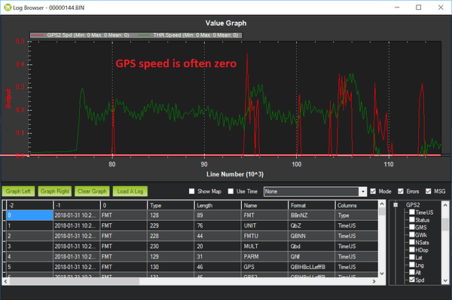Click the Value Graph title
Image resolution: width=452 pixels, height=300 pixels.
[226, 23]
